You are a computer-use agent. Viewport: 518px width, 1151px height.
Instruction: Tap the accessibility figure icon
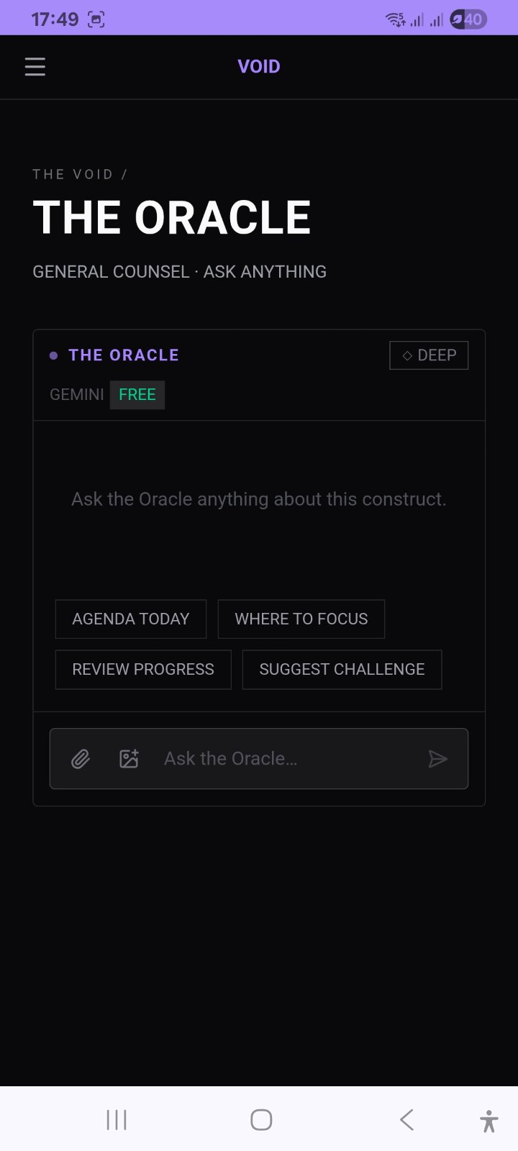tap(489, 1121)
